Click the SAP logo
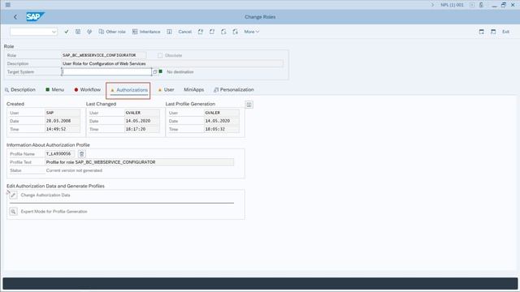Image resolution: width=520 pixels, height=292 pixels. pos(35,16)
